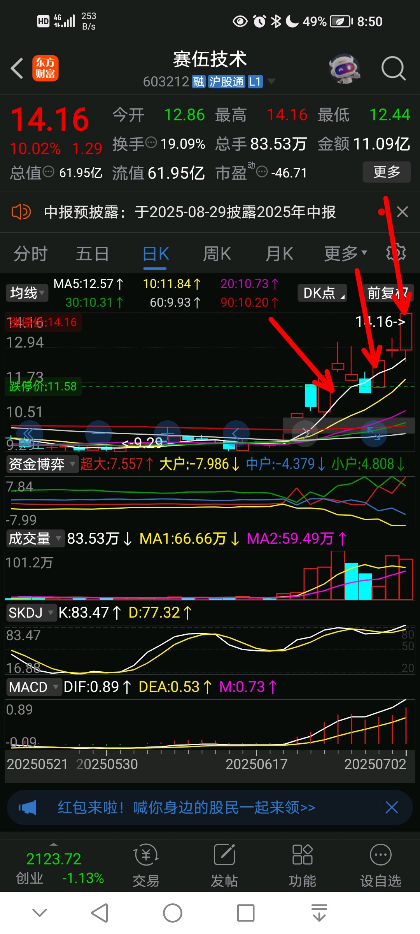This screenshot has height=934, width=420.
Task: Expand the stock title dropdown arrow
Action: (271, 81)
